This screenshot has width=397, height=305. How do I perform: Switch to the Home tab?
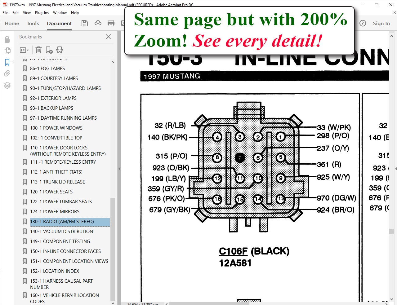coord(12,24)
